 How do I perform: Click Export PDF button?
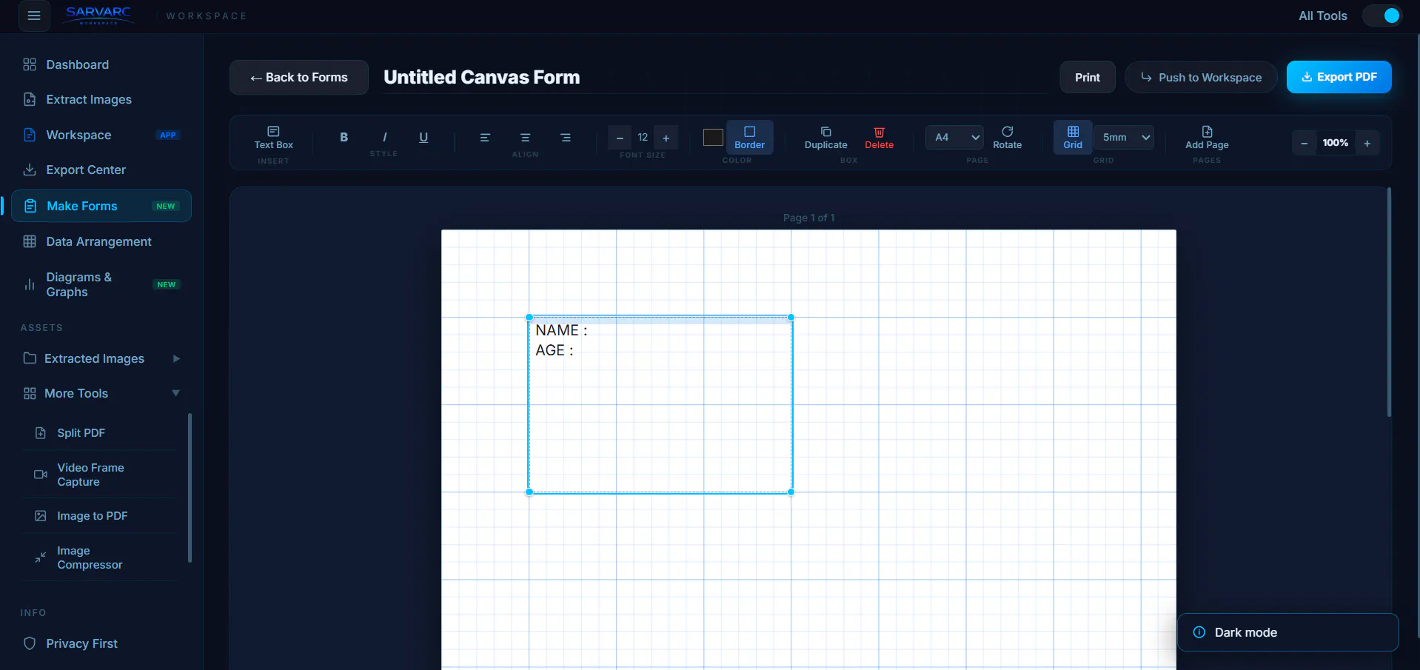pyautogui.click(x=1339, y=77)
